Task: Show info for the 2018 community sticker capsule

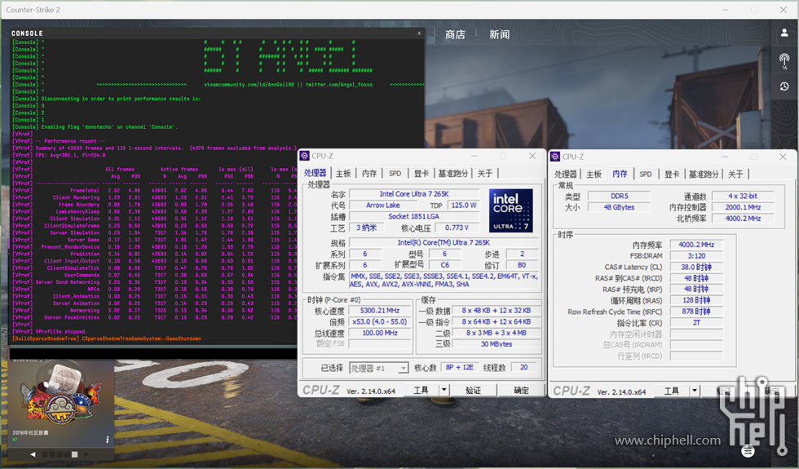Action: pyautogui.click(x=107, y=440)
